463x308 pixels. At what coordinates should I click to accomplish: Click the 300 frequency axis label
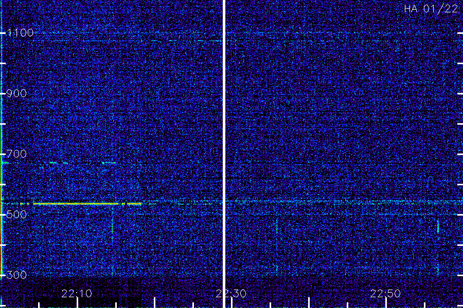tap(16, 275)
